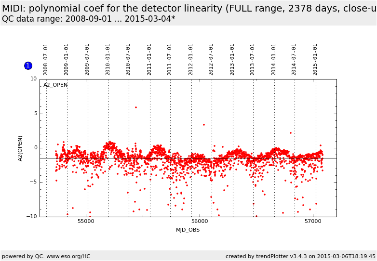Click the 2010-01-01 date label
Viewport: 377px width, 261px height.
click(108, 59)
